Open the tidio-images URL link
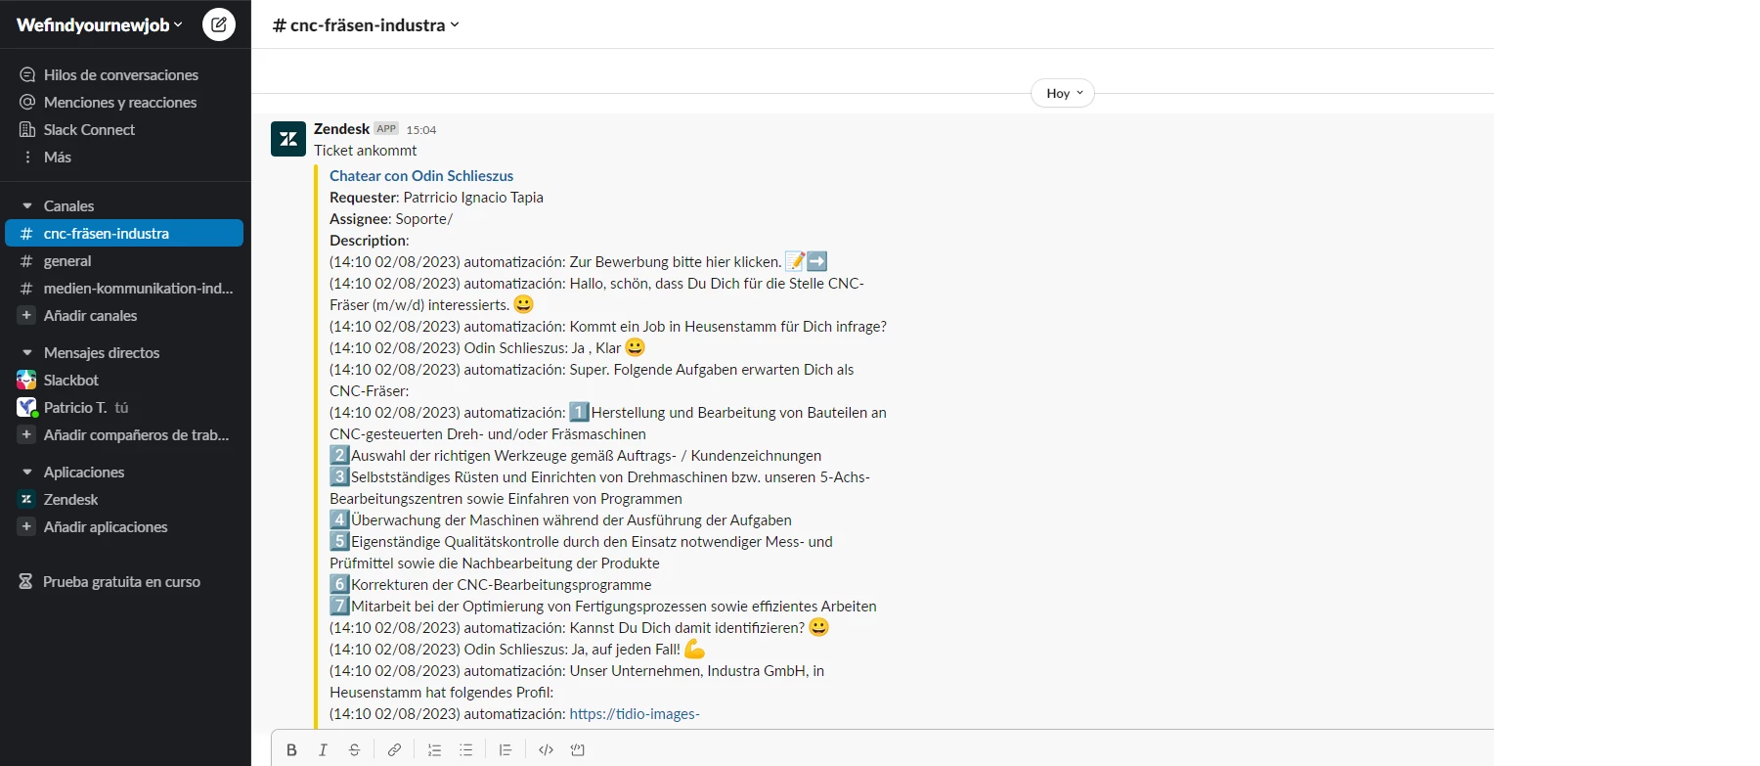 [635, 713]
